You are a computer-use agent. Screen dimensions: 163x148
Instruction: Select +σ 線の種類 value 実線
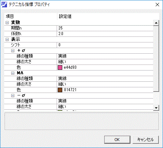pyautogui.click(x=105, y=56)
